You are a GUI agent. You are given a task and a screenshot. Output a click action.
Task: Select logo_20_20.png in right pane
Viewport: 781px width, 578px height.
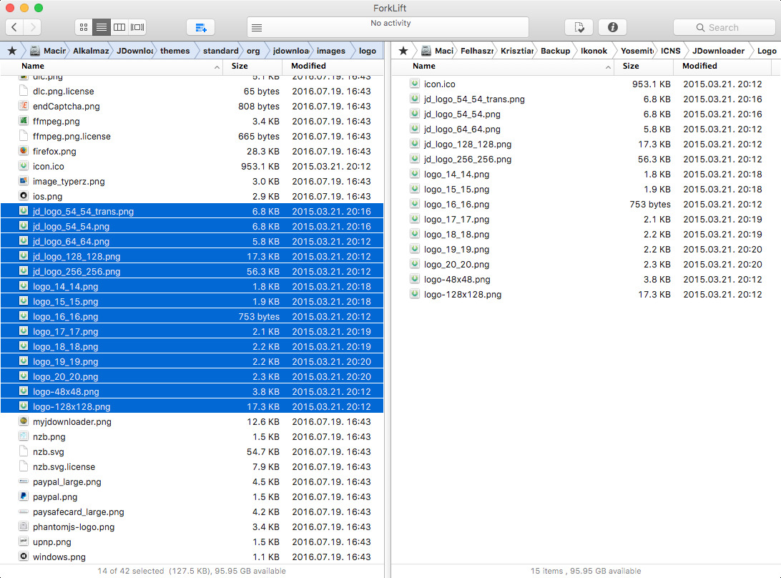[x=586, y=264]
